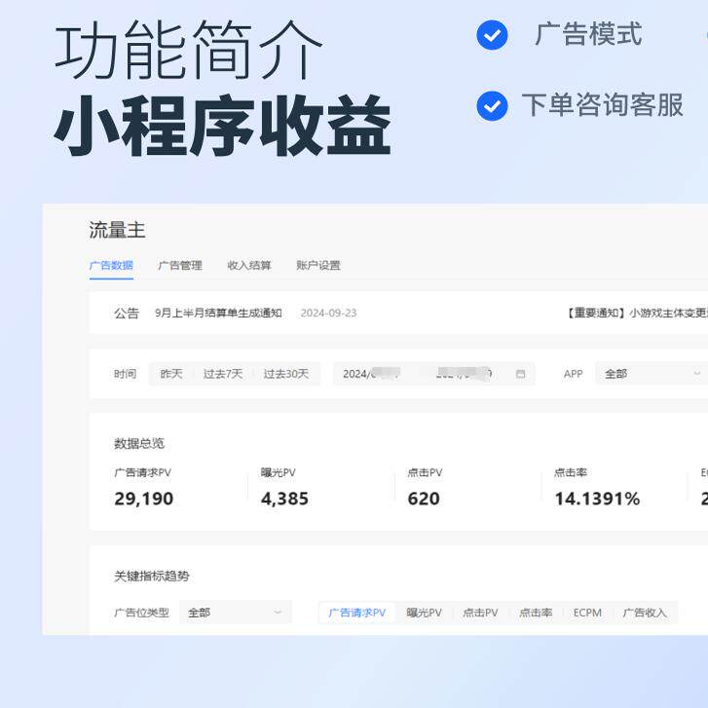This screenshot has width=708, height=708.
Task: Click the 关键指标趋势 section heading
Action: point(152,577)
